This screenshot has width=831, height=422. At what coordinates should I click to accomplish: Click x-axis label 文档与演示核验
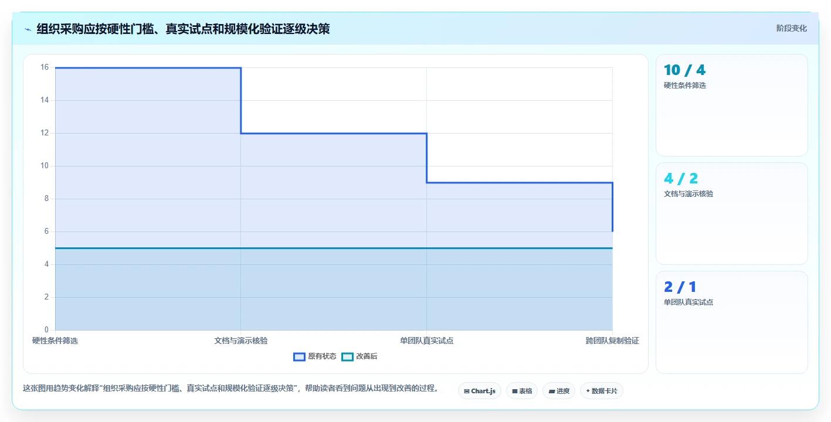241,341
